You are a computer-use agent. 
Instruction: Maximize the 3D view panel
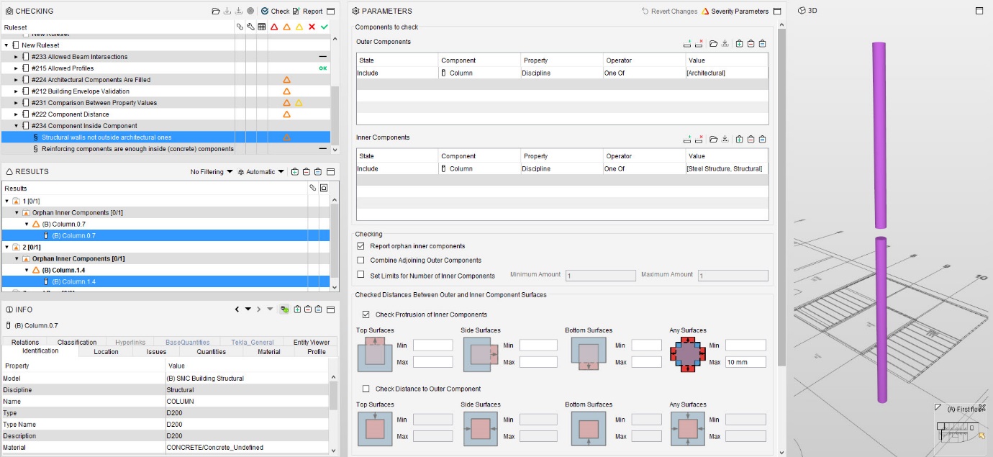pyautogui.click(x=979, y=12)
